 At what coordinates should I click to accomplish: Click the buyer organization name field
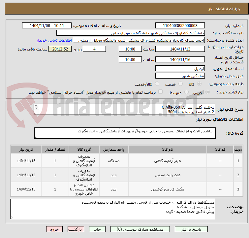click(x=131, y=33)
